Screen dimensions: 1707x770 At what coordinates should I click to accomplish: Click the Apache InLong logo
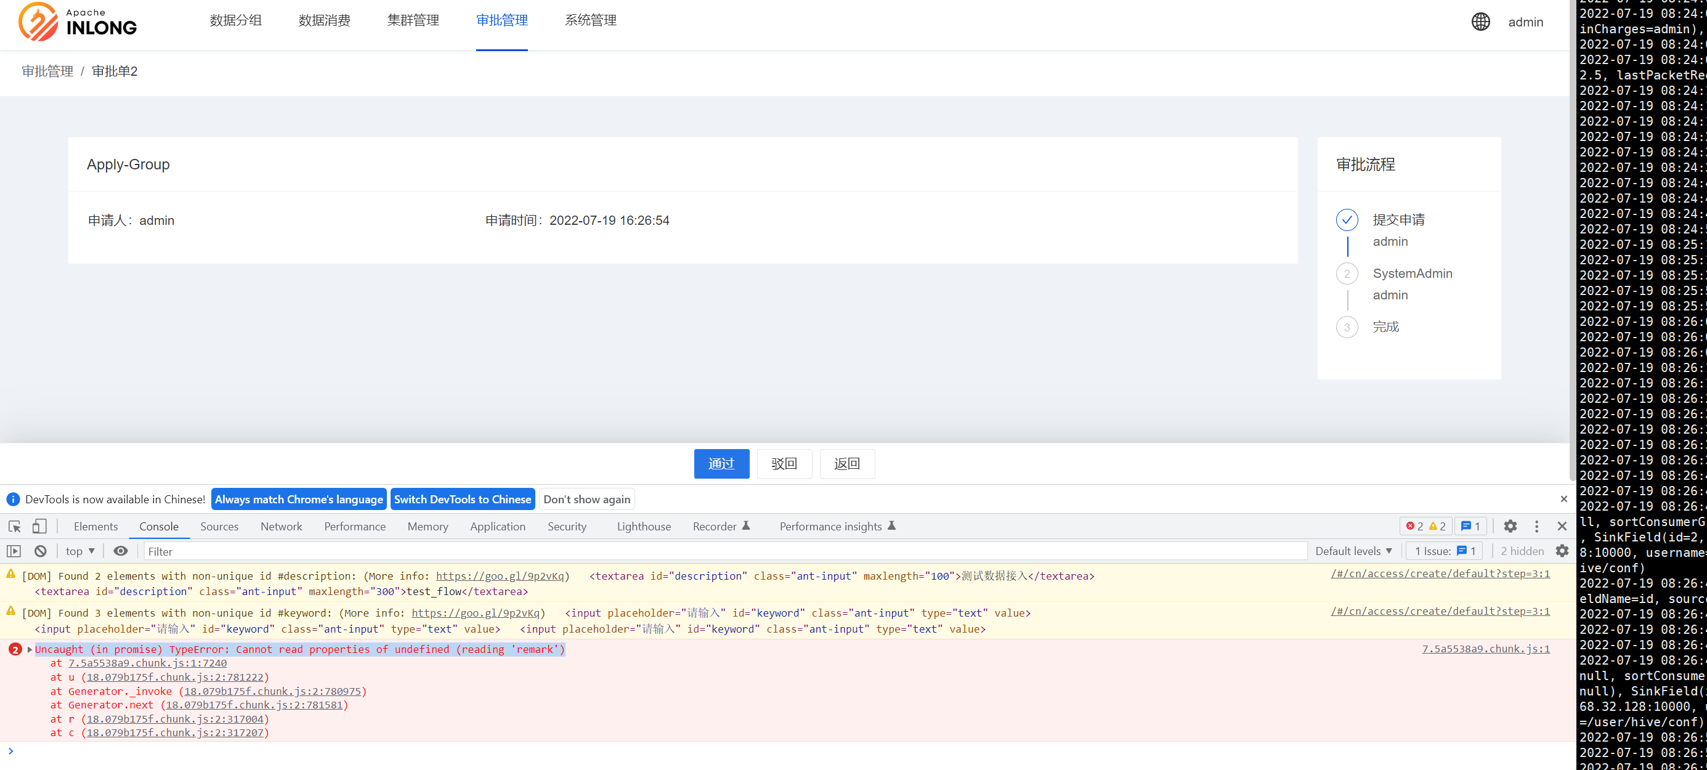78,22
